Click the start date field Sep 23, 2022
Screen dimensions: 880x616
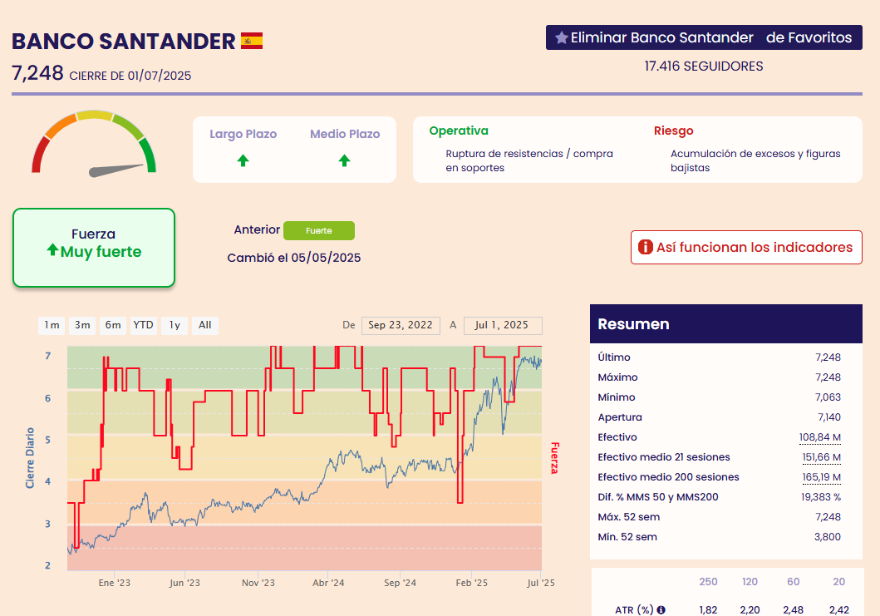coord(401,325)
